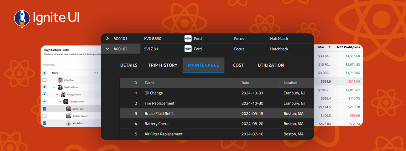Uncheck the Daniel Lee row checkbox
The height and width of the screenshot is (151, 406).
click(45, 109)
